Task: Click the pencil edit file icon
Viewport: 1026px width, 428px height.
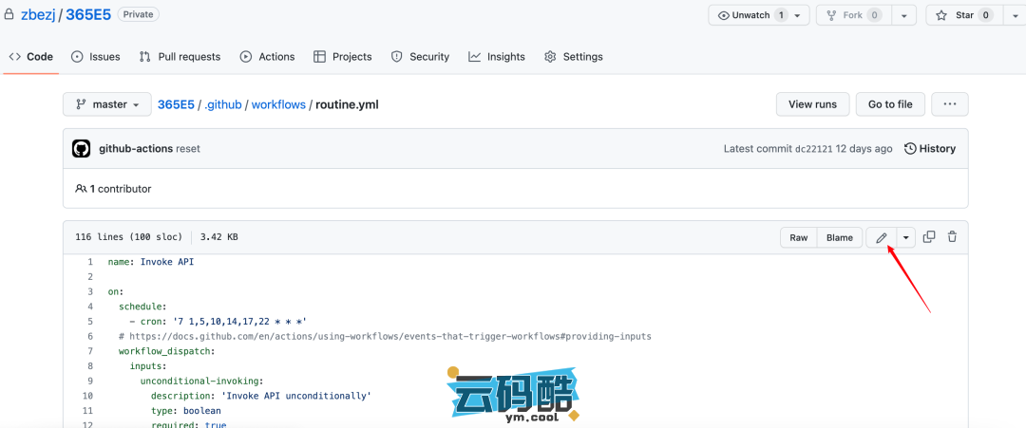Action: pyautogui.click(x=881, y=237)
